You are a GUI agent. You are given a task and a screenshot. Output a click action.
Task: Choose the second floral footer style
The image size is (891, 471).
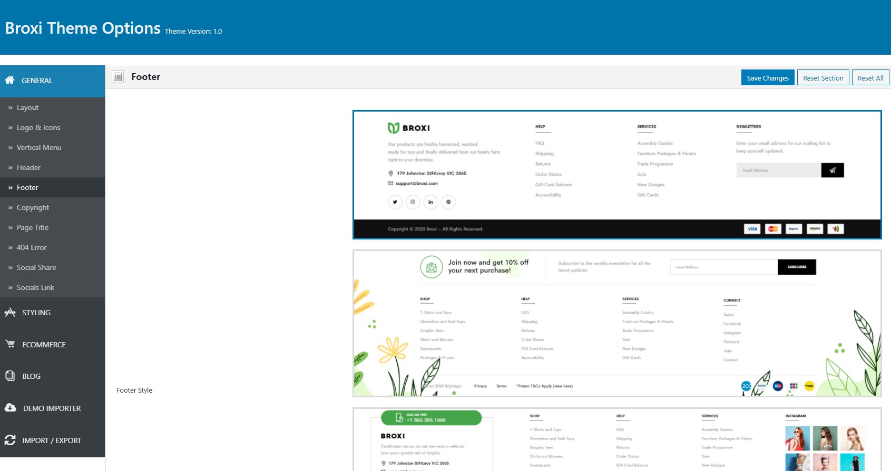(617, 323)
